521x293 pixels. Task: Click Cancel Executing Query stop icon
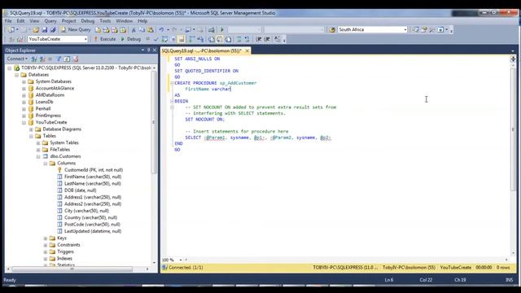pyautogui.click(x=148, y=39)
